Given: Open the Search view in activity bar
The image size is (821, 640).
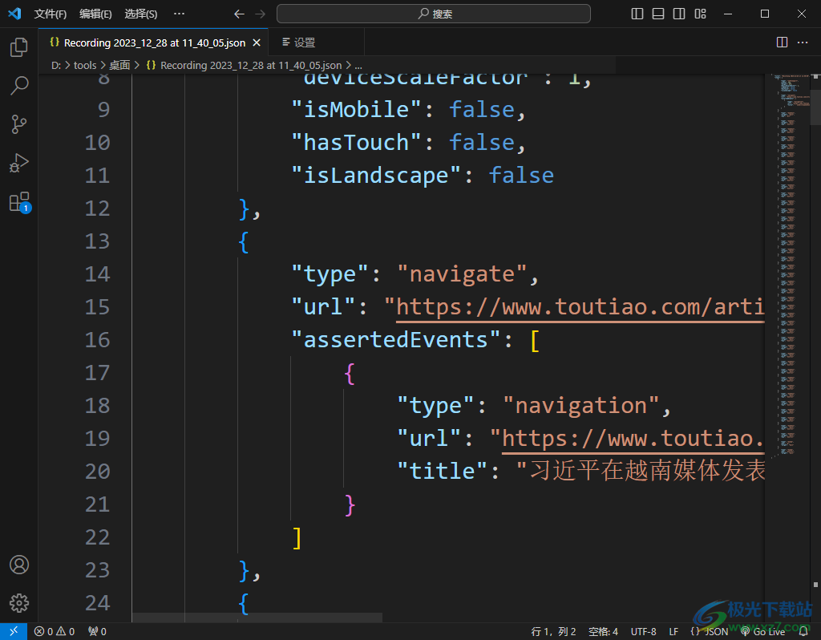Looking at the screenshot, I should [19, 85].
